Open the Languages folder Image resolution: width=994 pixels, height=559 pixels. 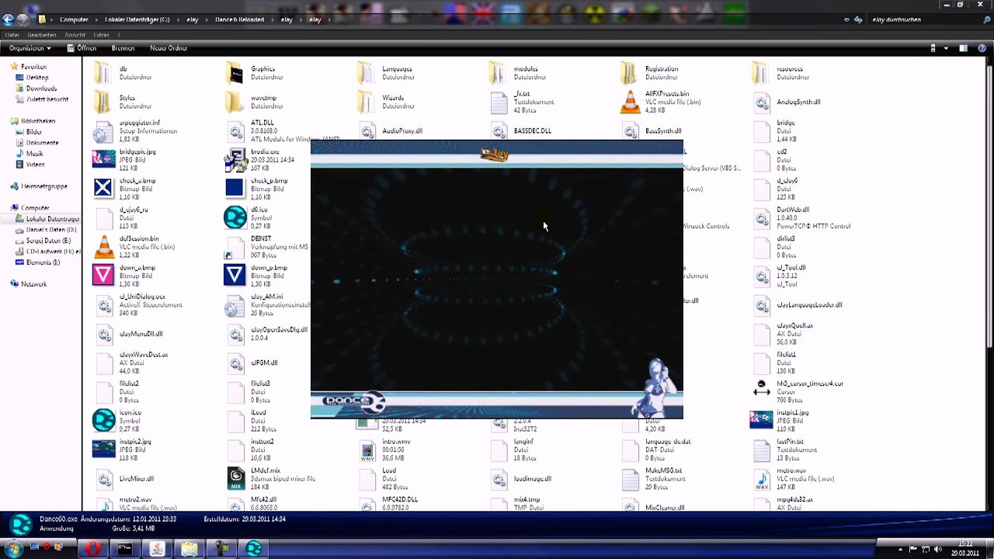click(x=366, y=73)
